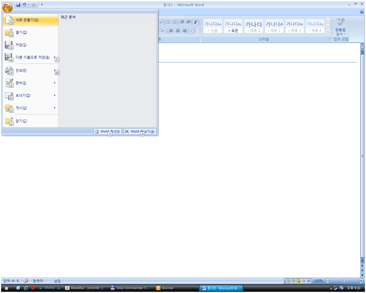This screenshot has height=293, width=366.
Task: Switch to Draft view button
Action: point(309,281)
